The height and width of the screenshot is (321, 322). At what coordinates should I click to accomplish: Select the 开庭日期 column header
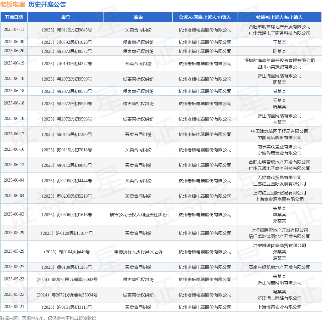click(x=14, y=17)
